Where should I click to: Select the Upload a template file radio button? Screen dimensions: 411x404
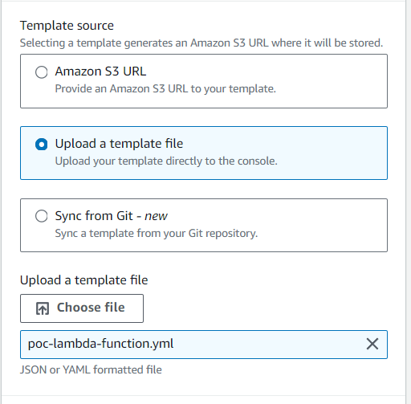click(x=42, y=145)
